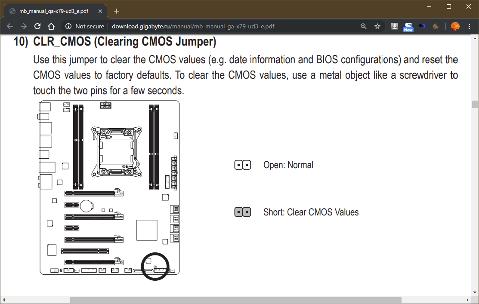Image resolution: width=479 pixels, height=304 pixels.
Task: Click left arrow of horizontal scrollbar
Action: tap(4, 300)
